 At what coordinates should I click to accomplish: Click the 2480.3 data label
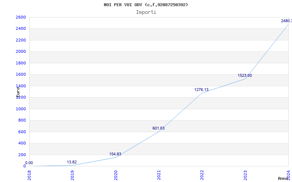pos(286,21)
